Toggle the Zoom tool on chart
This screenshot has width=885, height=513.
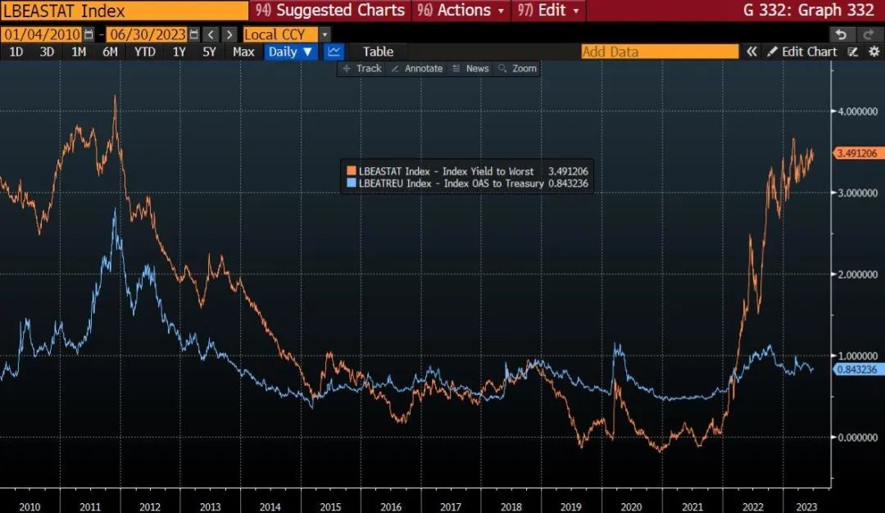[517, 69]
